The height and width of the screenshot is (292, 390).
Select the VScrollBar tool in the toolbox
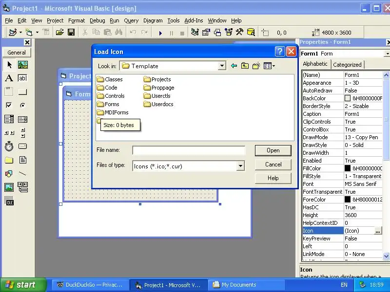22,133
